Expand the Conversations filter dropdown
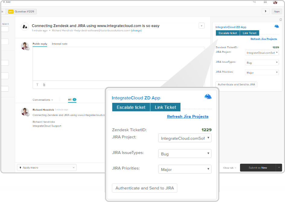The height and width of the screenshot is (202, 285). coord(43,100)
